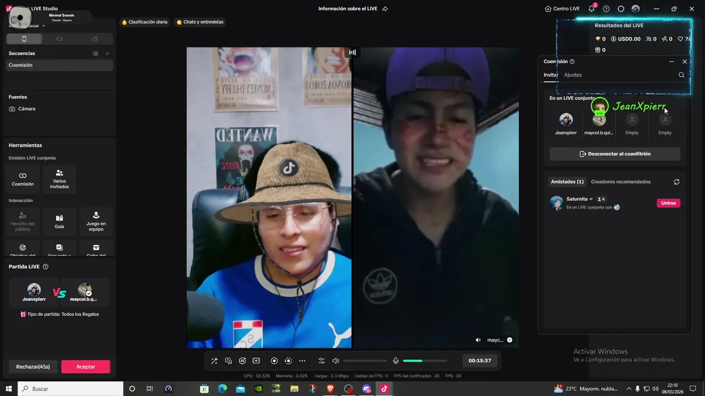
Task: Add a new scene with plus icon
Action: coord(107,53)
